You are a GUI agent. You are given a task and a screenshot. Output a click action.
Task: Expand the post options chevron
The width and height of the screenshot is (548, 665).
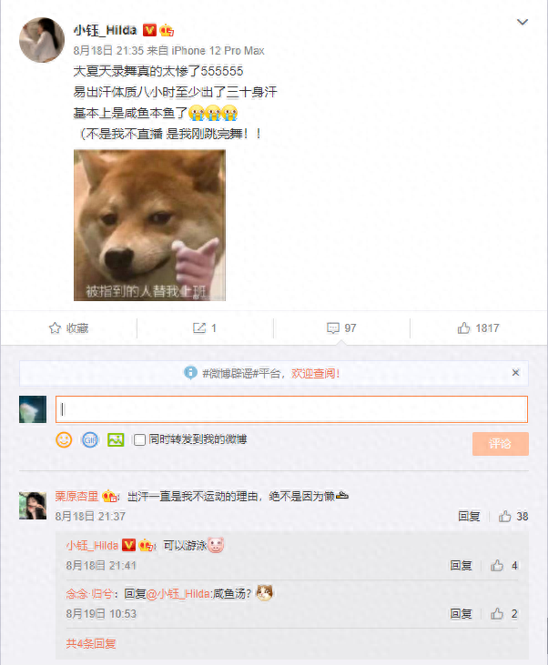(x=523, y=22)
